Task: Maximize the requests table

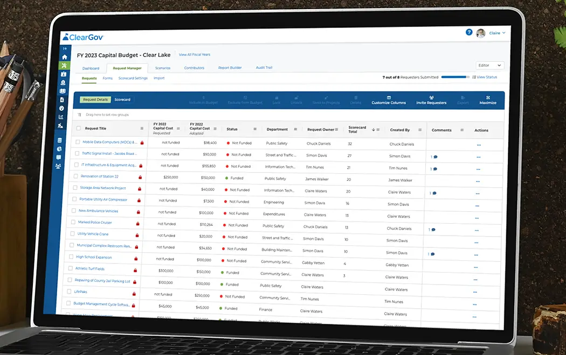Action: 488,100
